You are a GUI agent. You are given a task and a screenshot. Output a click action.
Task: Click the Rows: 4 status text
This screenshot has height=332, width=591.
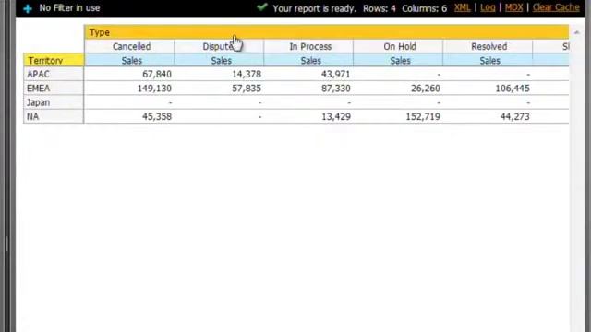[x=380, y=8]
